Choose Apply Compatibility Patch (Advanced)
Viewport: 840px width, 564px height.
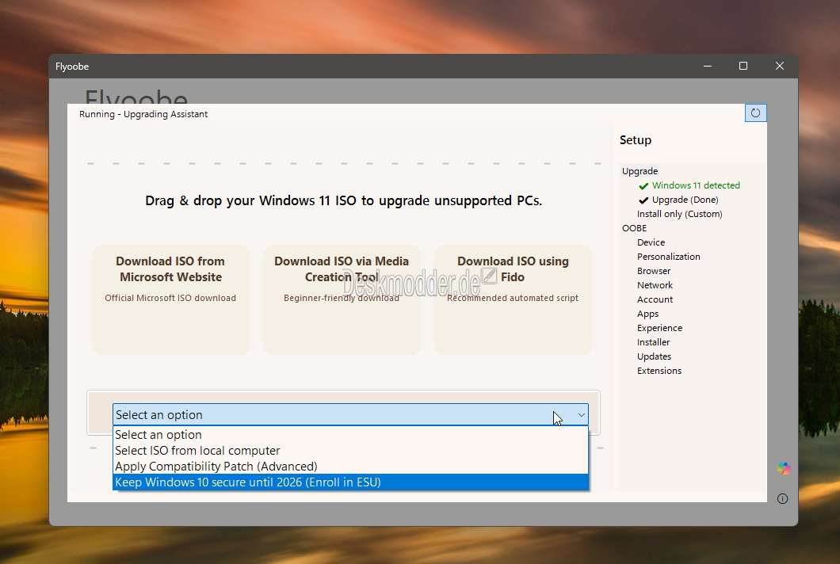coord(350,466)
